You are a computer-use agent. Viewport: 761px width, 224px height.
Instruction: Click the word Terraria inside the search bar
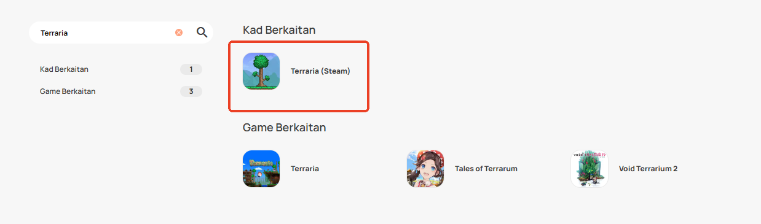pos(54,33)
